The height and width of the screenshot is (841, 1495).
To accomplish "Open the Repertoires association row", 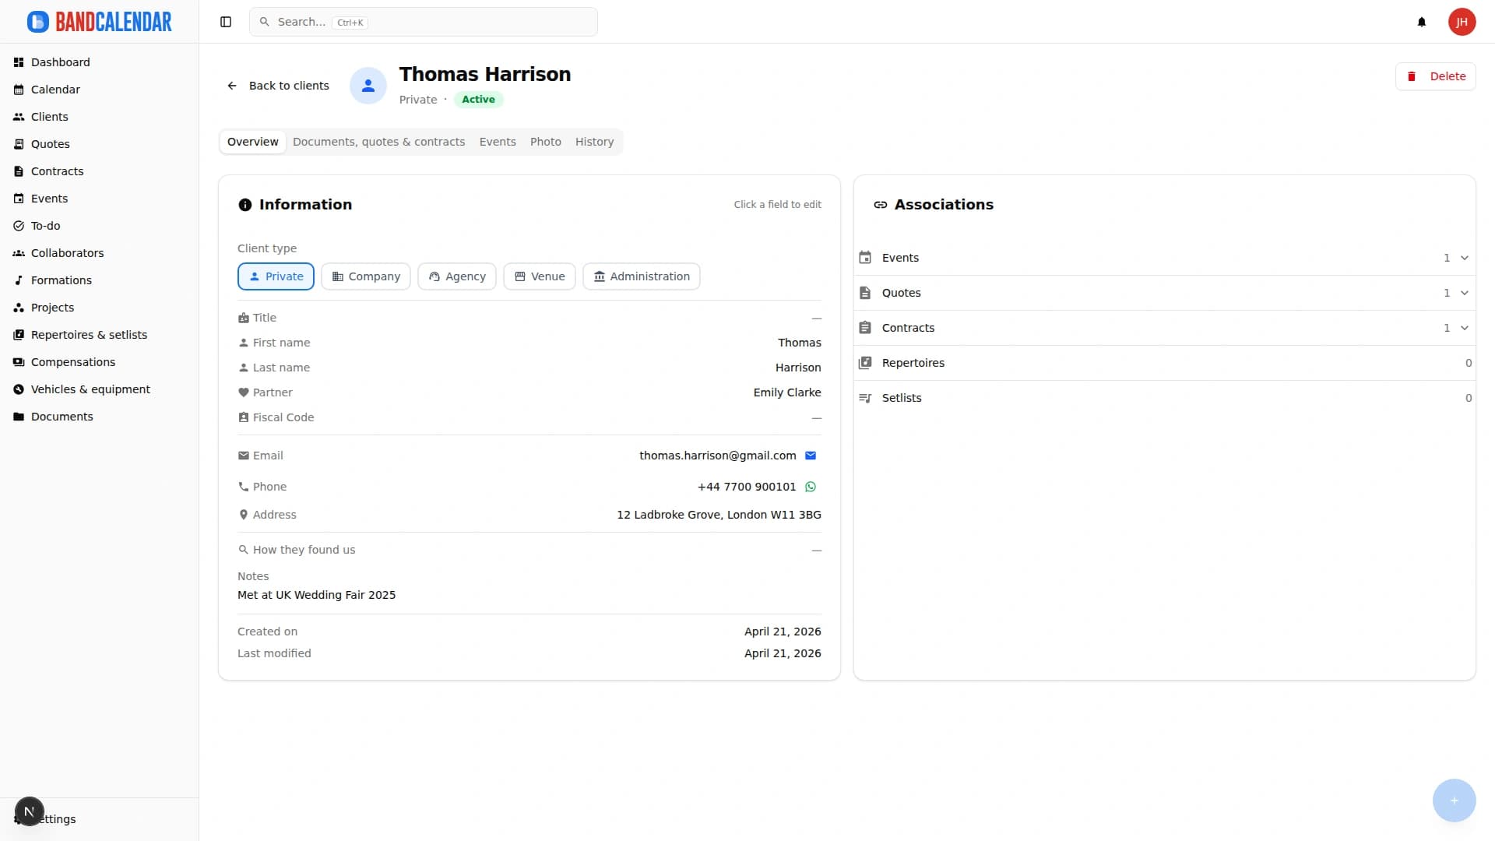I will point(1164,363).
